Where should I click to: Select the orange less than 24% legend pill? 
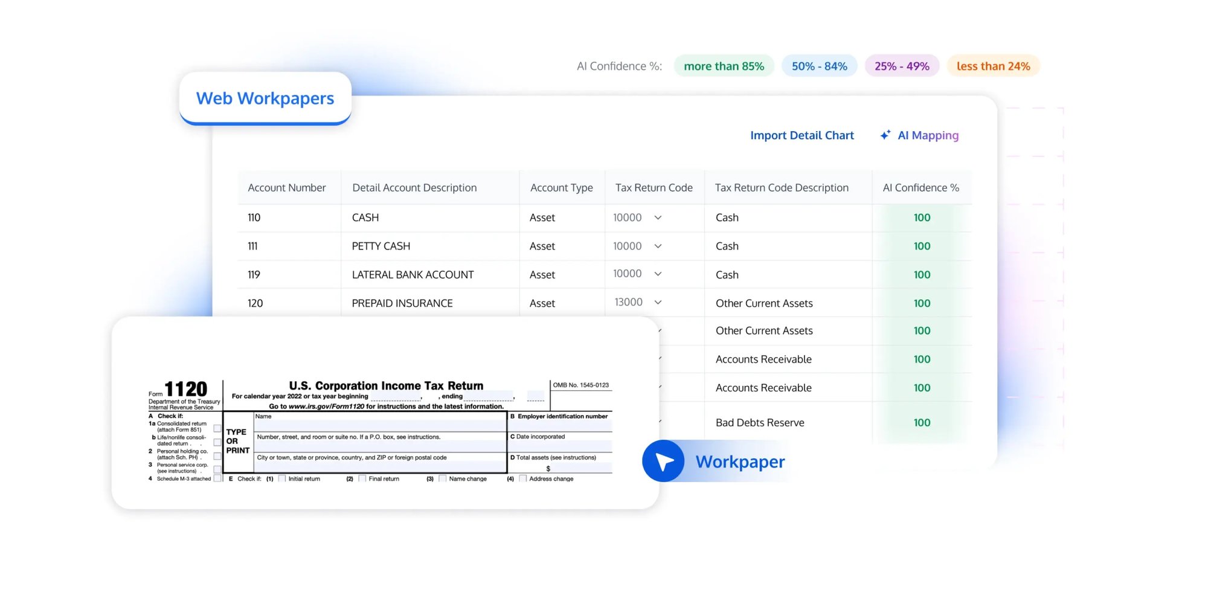pos(994,66)
